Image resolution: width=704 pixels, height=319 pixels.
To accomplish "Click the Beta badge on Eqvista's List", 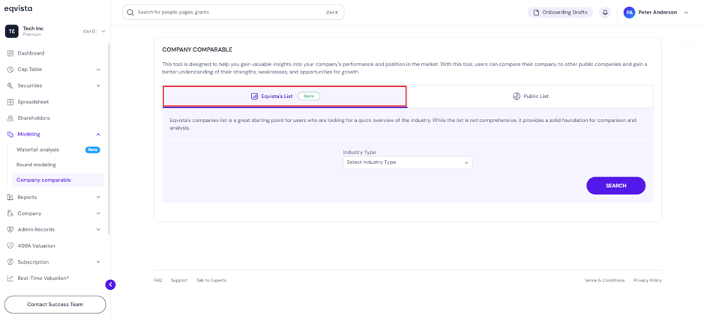I will pyautogui.click(x=309, y=96).
